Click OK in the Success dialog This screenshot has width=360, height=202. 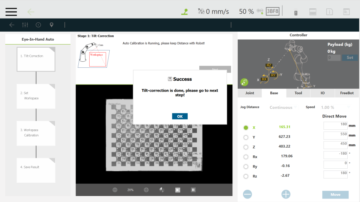tap(180, 116)
